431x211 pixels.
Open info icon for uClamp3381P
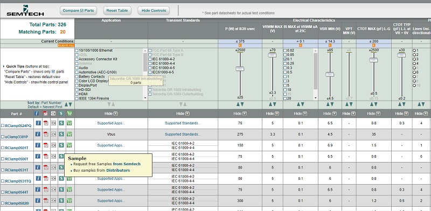(x=38, y=134)
